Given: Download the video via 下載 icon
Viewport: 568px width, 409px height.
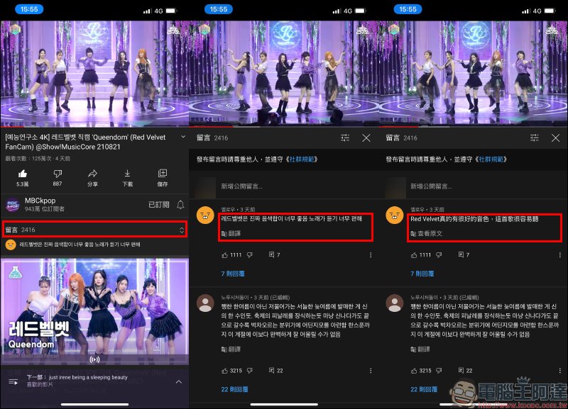Looking at the screenshot, I should click(127, 174).
